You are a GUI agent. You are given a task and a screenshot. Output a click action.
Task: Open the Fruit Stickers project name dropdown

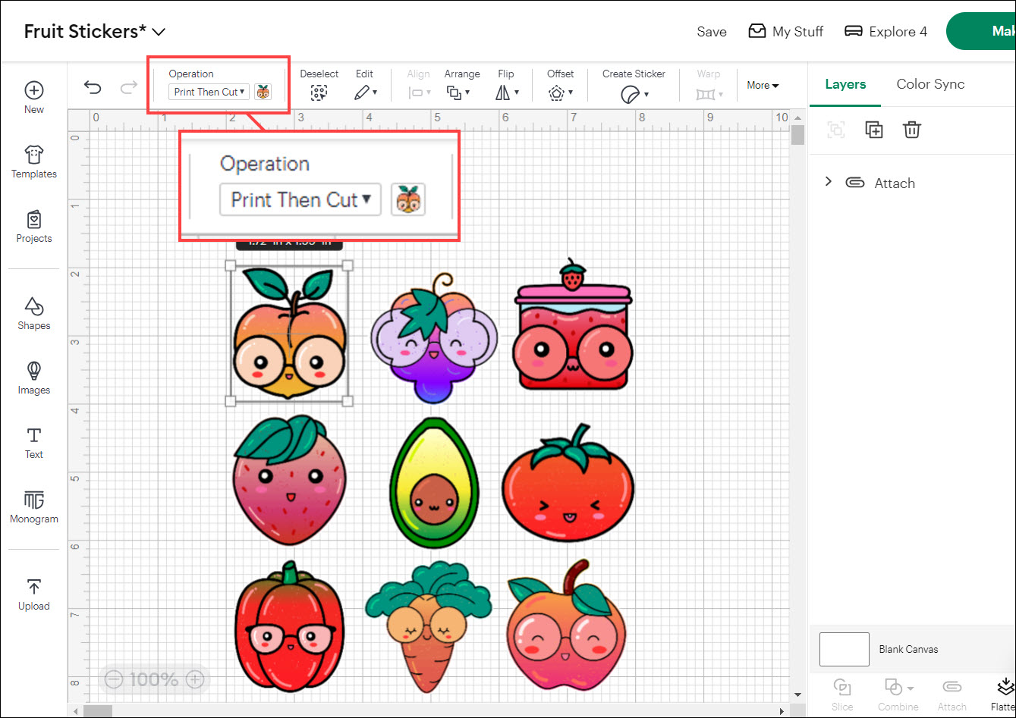click(x=159, y=32)
